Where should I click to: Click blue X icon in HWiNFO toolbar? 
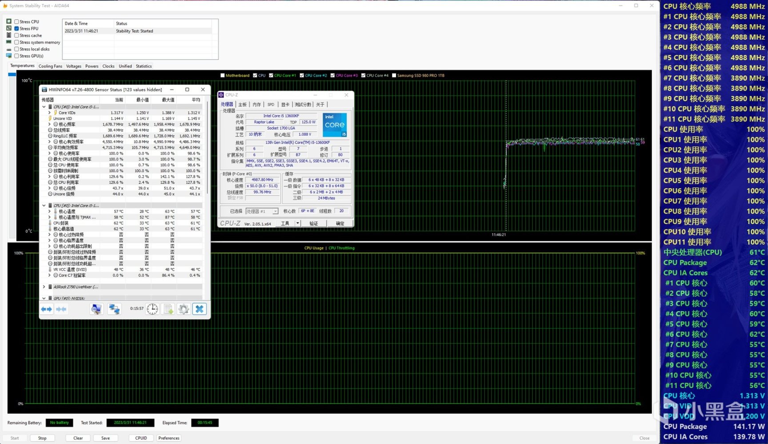200,309
